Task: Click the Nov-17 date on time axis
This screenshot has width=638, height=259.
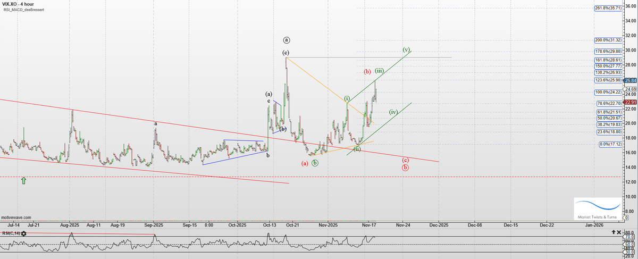Action: point(368,225)
